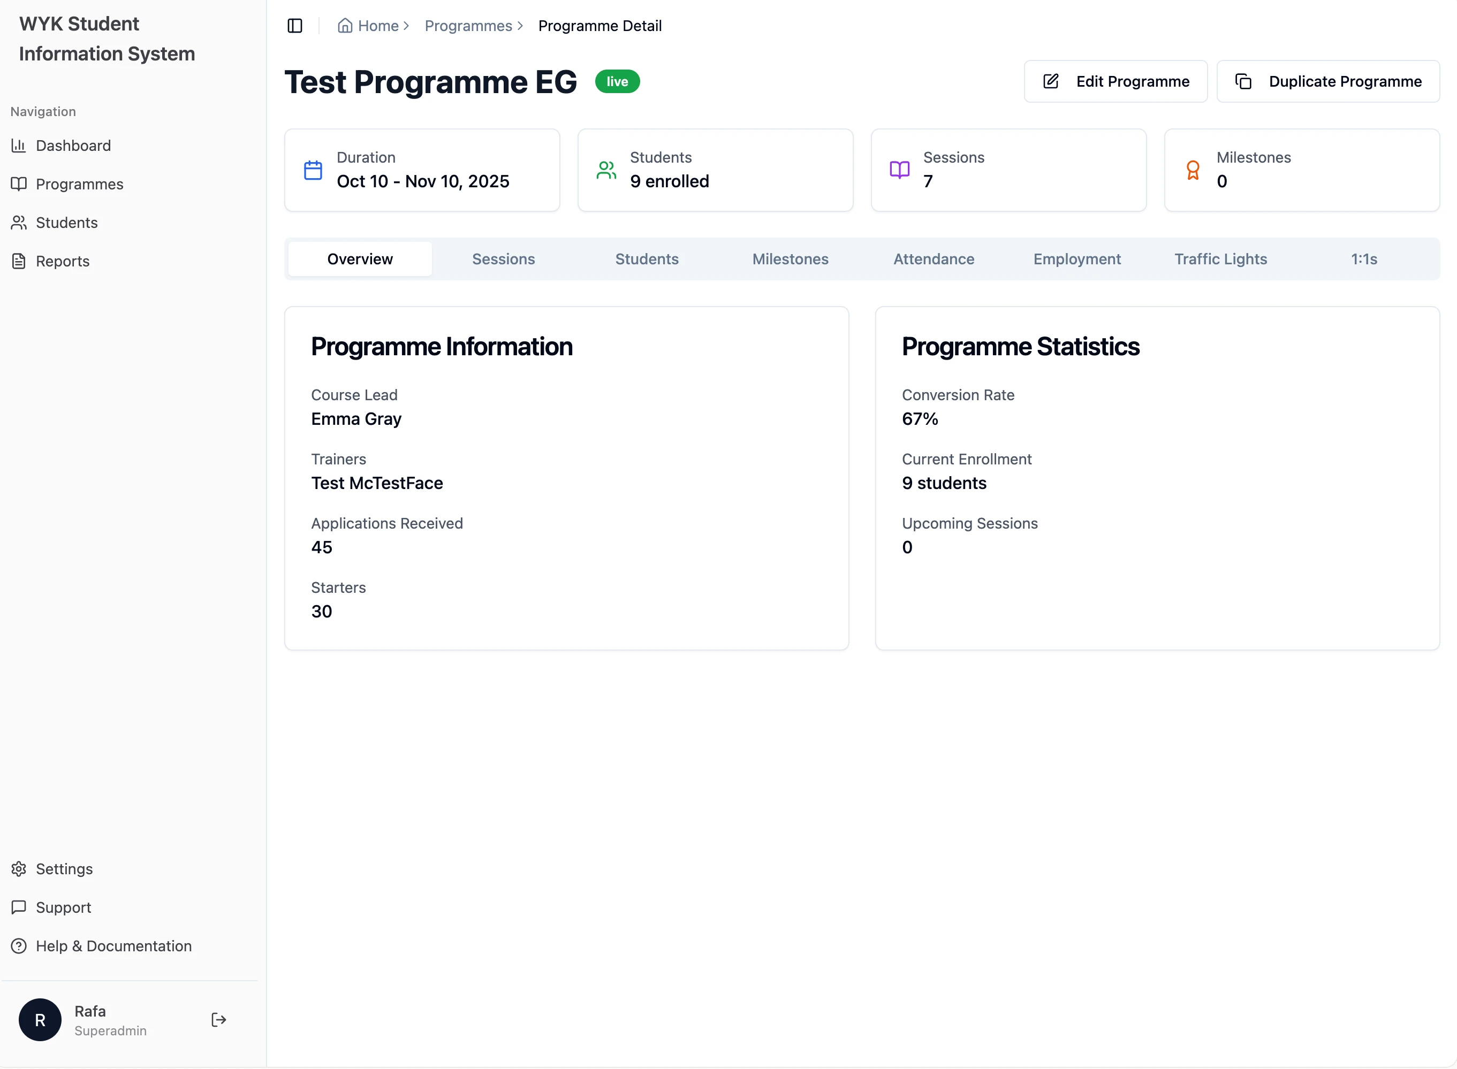Click the Dashboard bar-chart icon
This screenshot has height=1069, width=1457.
tap(19, 146)
